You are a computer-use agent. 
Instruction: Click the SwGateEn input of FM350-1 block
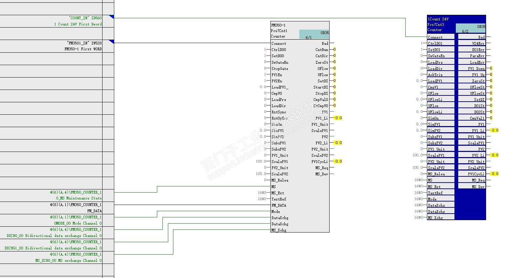point(280,62)
